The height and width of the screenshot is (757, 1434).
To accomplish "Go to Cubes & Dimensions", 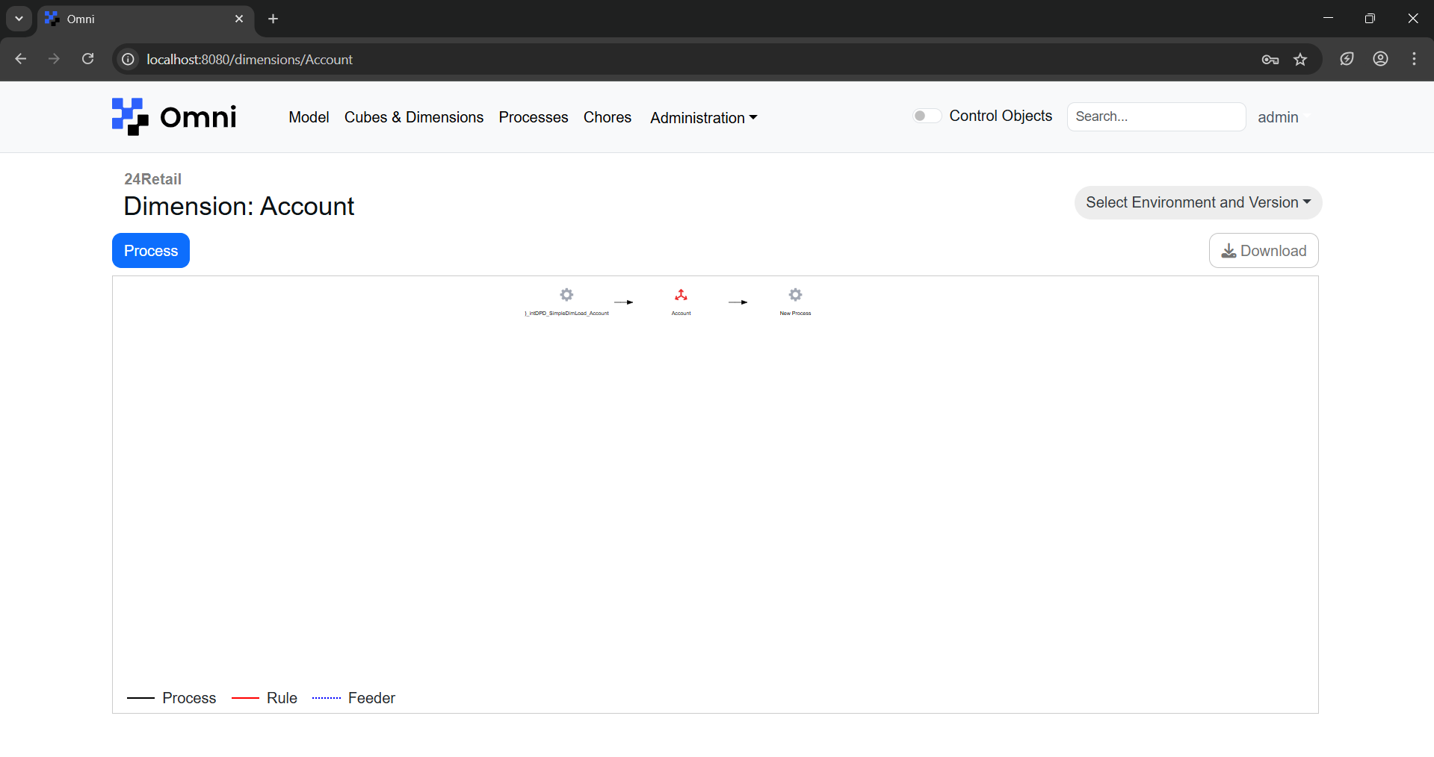I will 413,117.
